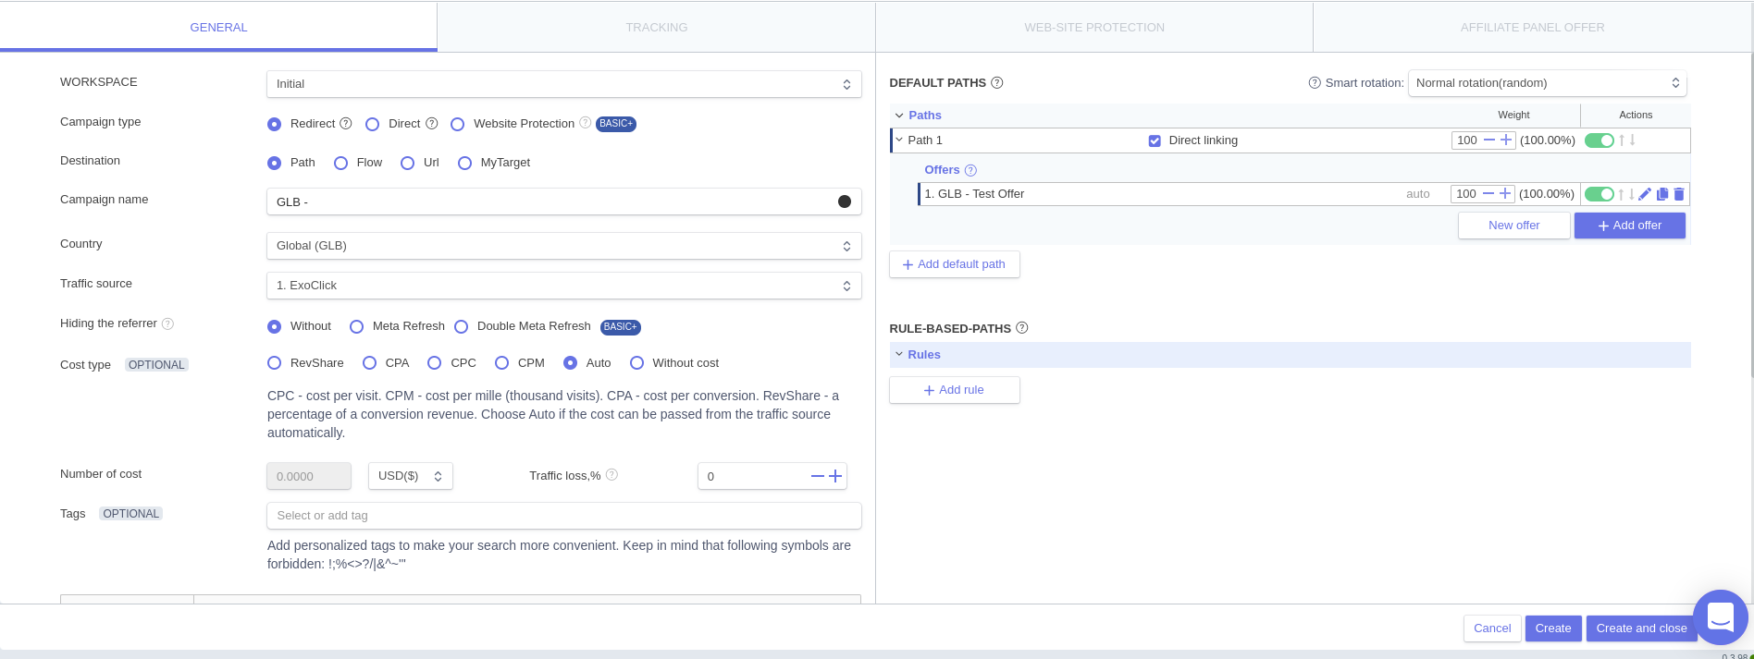This screenshot has width=1754, height=659.
Task: Toggle the Direct linking checkbox
Action: (1155, 140)
